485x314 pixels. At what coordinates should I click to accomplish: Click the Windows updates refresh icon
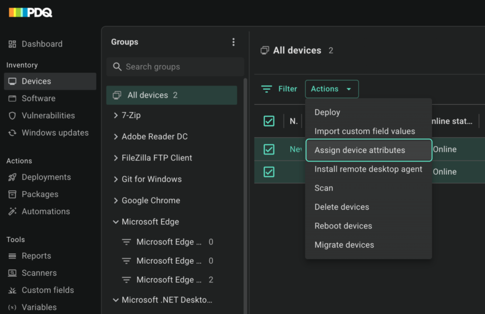tap(12, 133)
